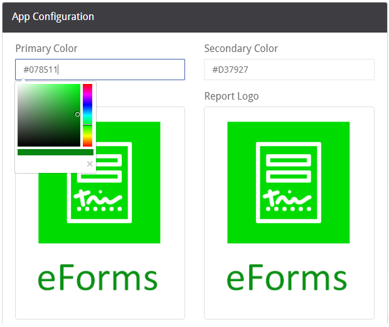Screen dimensions: 389x327
Task: Click the Secondary Color hex input field
Action: [289, 70]
